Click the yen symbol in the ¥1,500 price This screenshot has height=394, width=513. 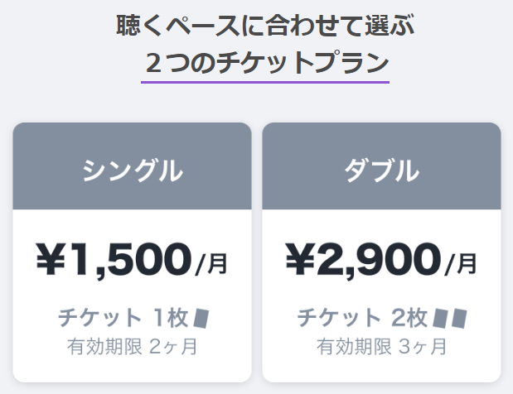[51, 259]
